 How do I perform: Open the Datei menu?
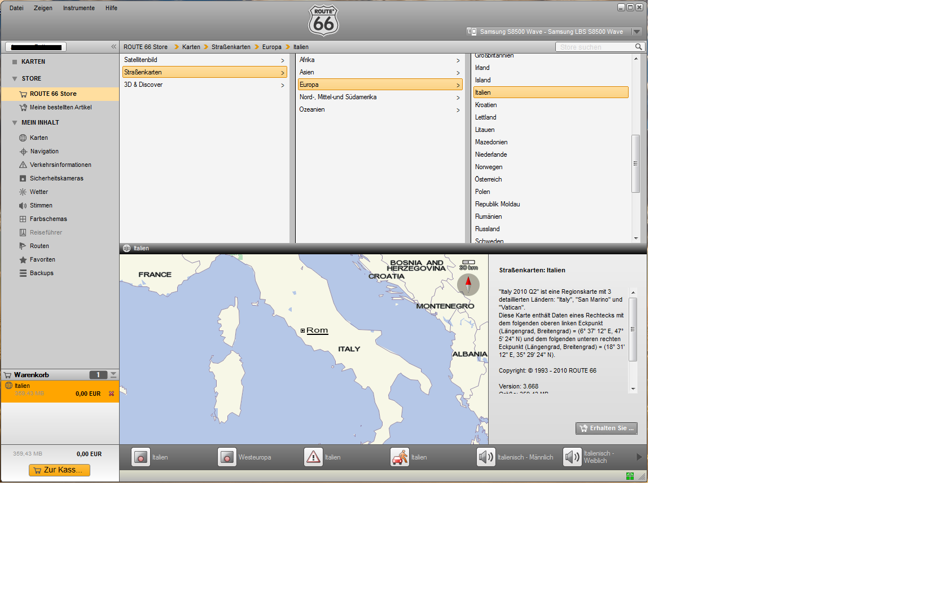[x=16, y=8]
